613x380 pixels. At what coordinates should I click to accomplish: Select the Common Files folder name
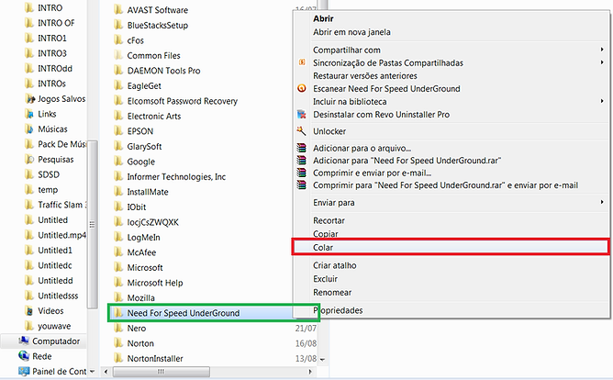[153, 55]
